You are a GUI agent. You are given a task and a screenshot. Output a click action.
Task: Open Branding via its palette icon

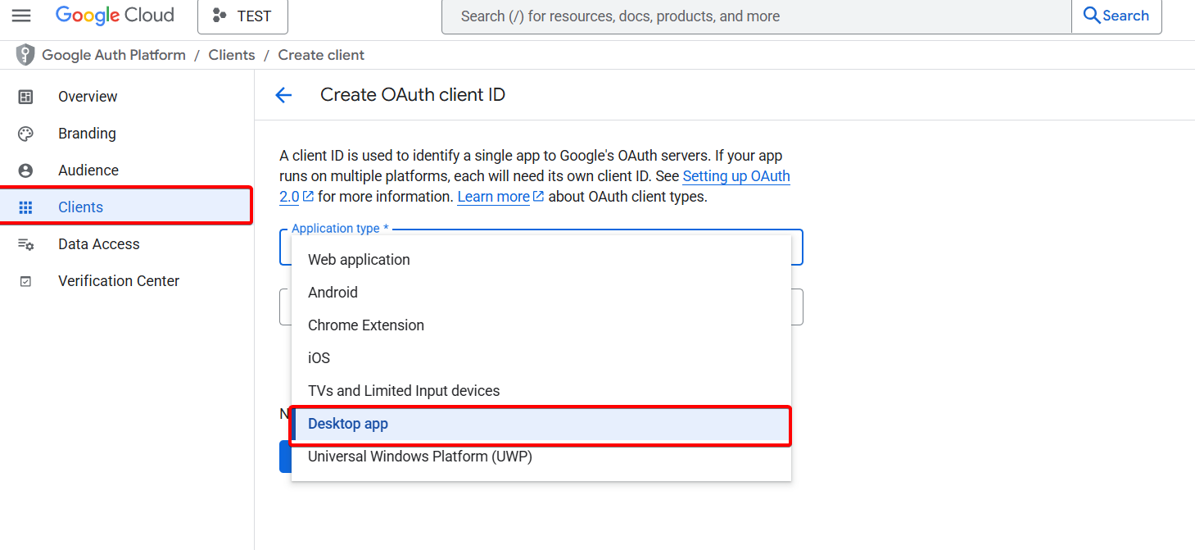[25, 134]
